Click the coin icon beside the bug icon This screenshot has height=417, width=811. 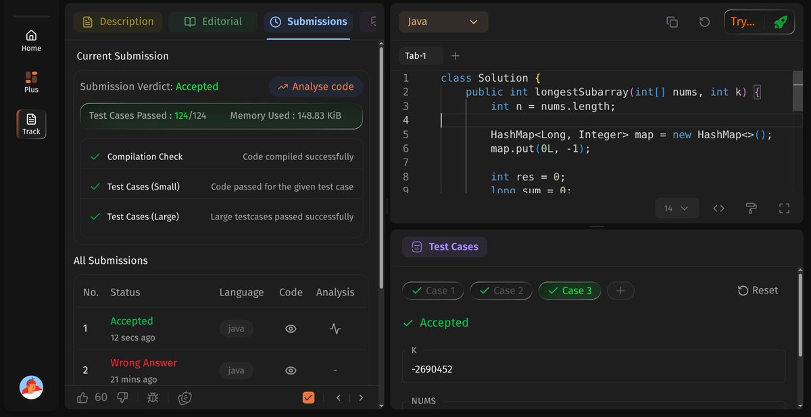pos(185,398)
